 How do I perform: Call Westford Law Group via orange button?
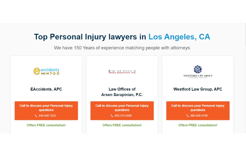click(x=198, y=111)
